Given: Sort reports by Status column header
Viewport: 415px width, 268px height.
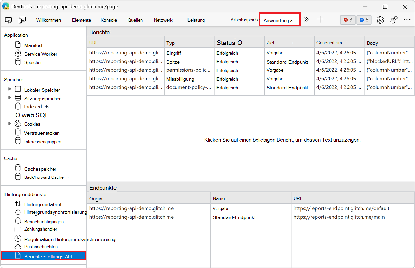Looking at the screenshot, I should pos(229,43).
